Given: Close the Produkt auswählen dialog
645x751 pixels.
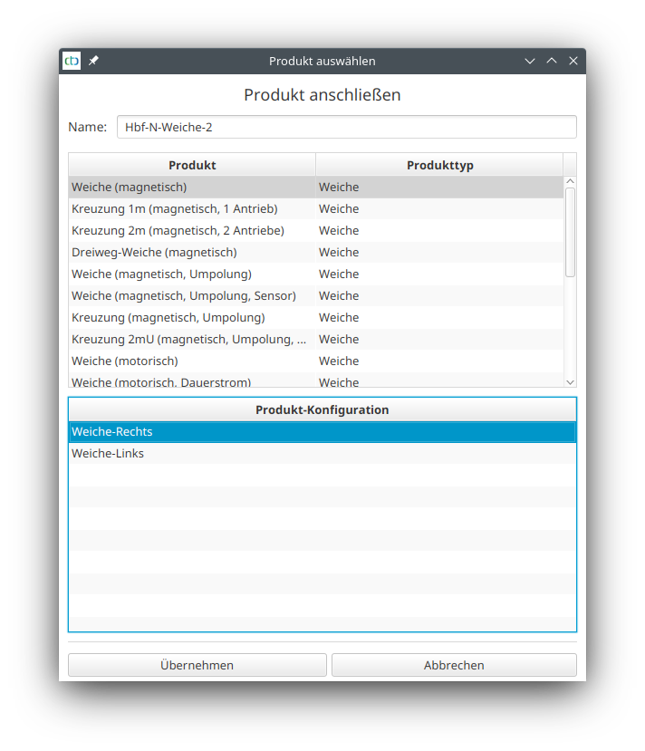Looking at the screenshot, I should point(573,61).
